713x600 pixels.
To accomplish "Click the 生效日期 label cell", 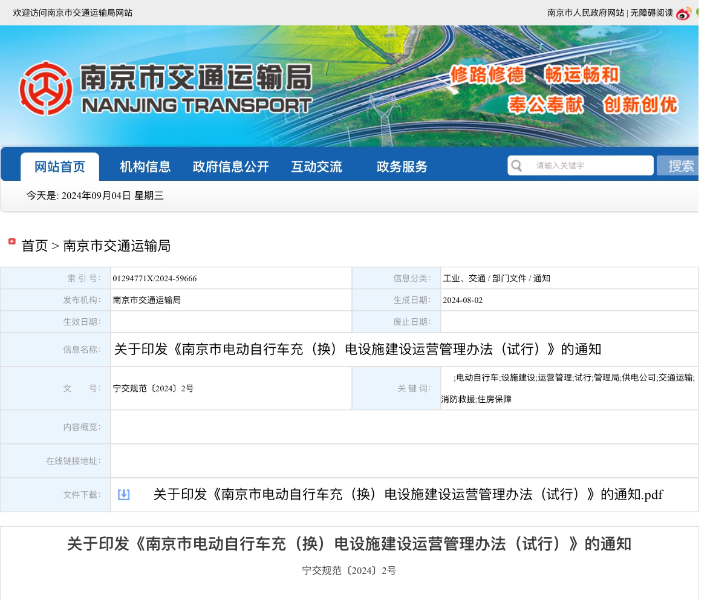I will tap(56, 322).
